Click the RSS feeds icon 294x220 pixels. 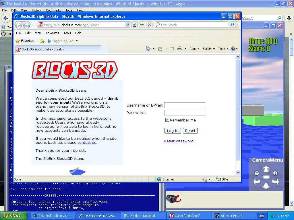point(160,49)
